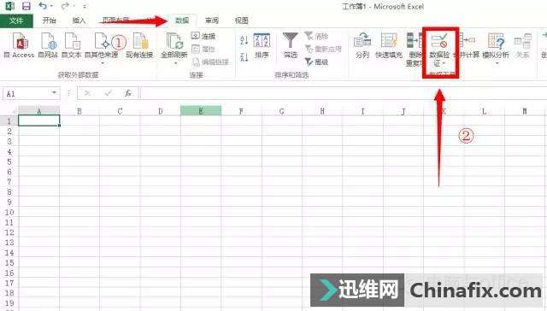Click the Save icon in quick access toolbar
Viewport: 547px width, 311px height.
pyautogui.click(x=26, y=6)
